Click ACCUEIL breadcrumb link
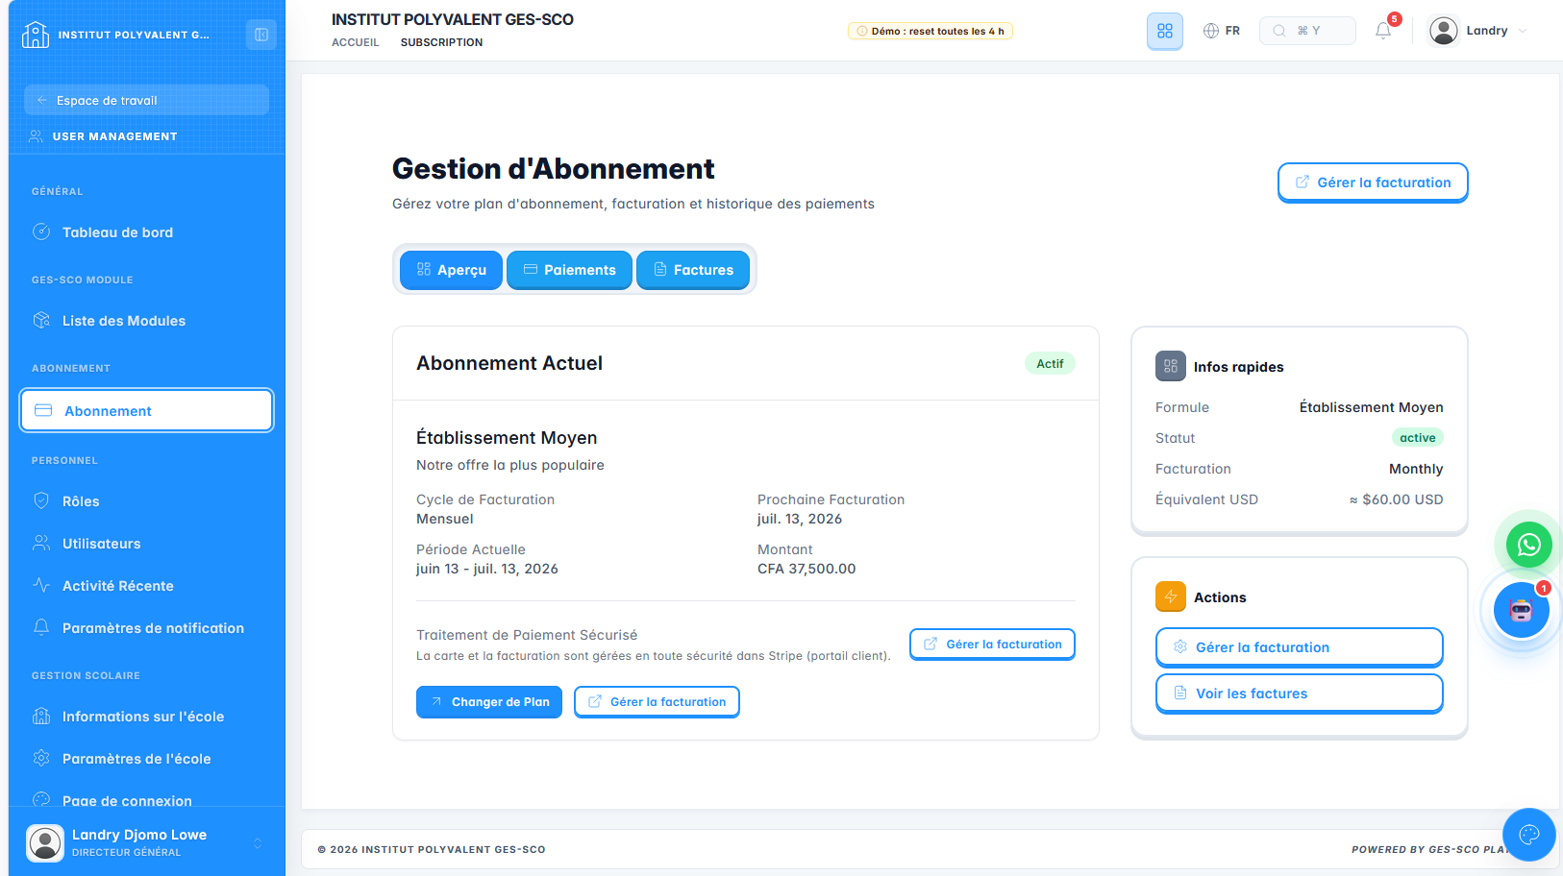Screen dimensions: 1563x876 pos(356,42)
